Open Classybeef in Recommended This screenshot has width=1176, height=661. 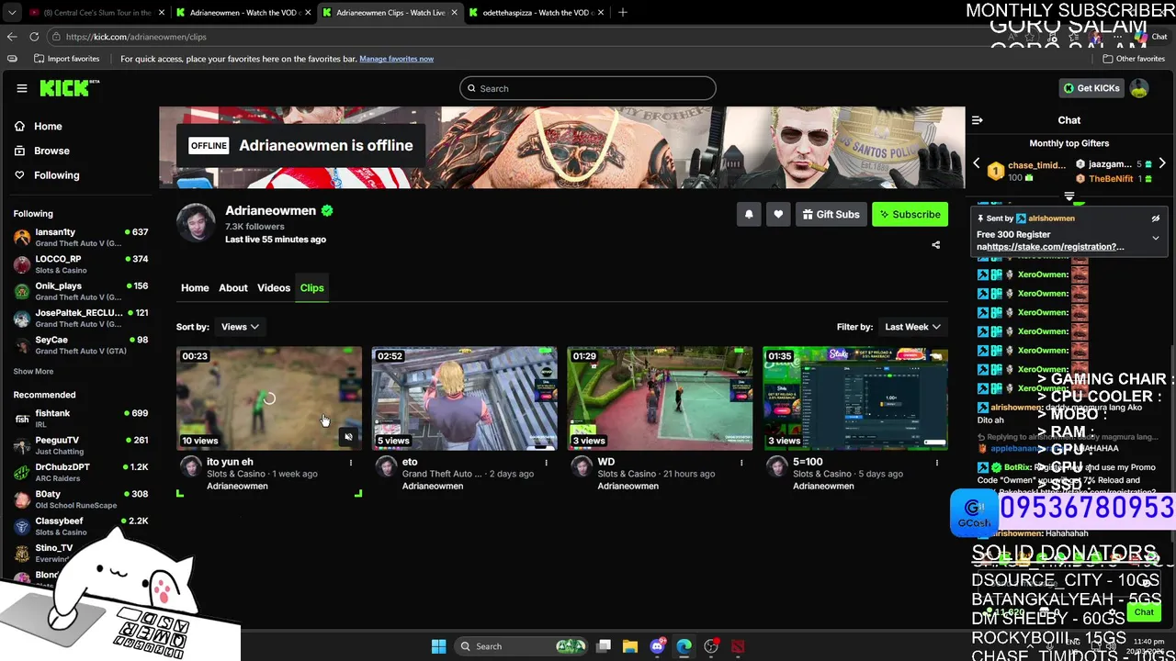pos(81,526)
